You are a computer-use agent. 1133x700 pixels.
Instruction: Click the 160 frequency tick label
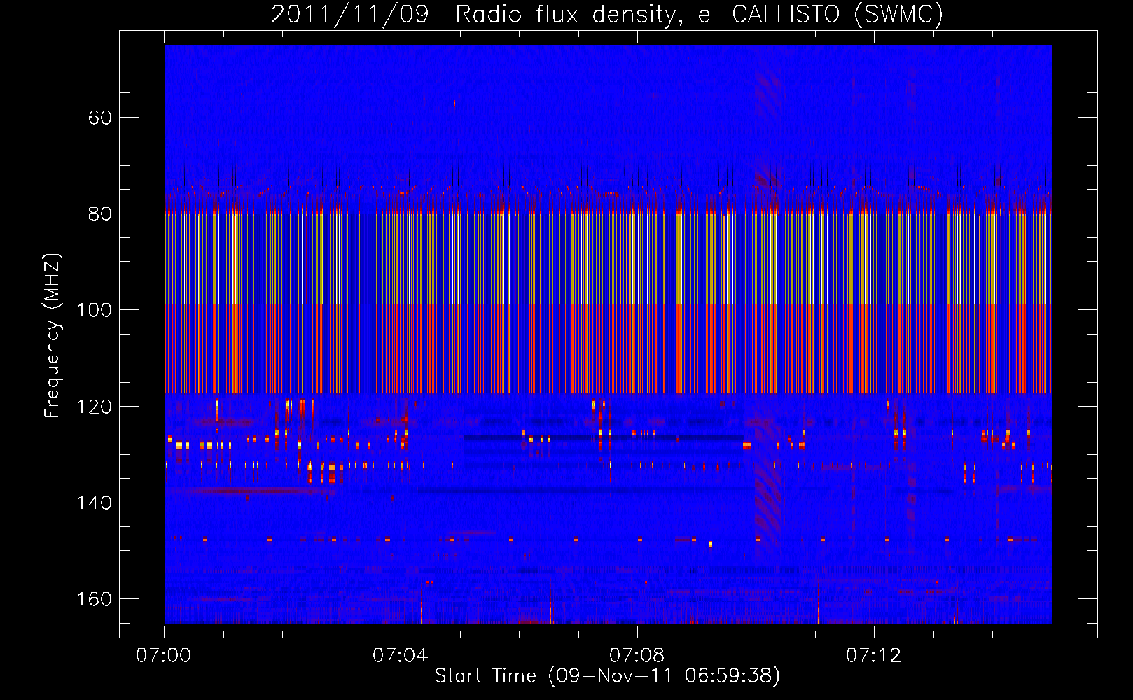pyautogui.click(x=94, y=599)
